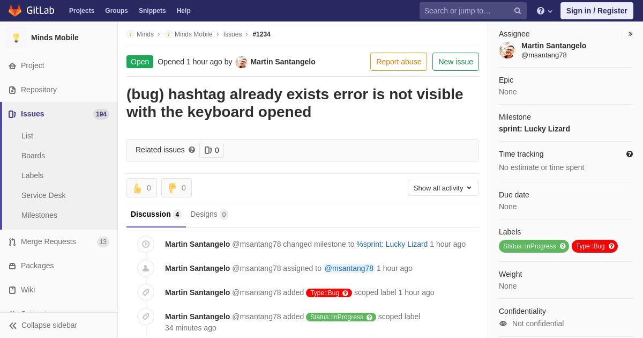Click the Issues 194 count badge
Image resolution: width=643 pixels, height=338 pixels.
[x=101, y=114]
